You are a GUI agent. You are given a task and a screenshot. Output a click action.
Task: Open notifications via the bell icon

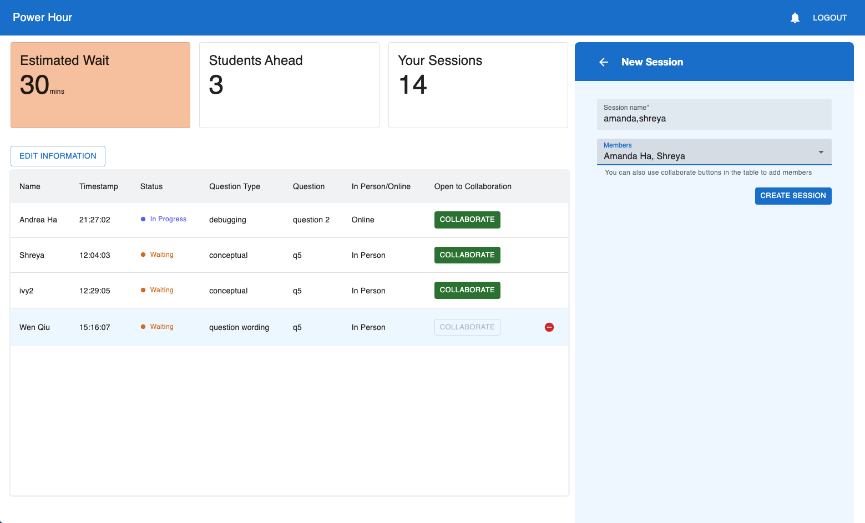[795, 18]
